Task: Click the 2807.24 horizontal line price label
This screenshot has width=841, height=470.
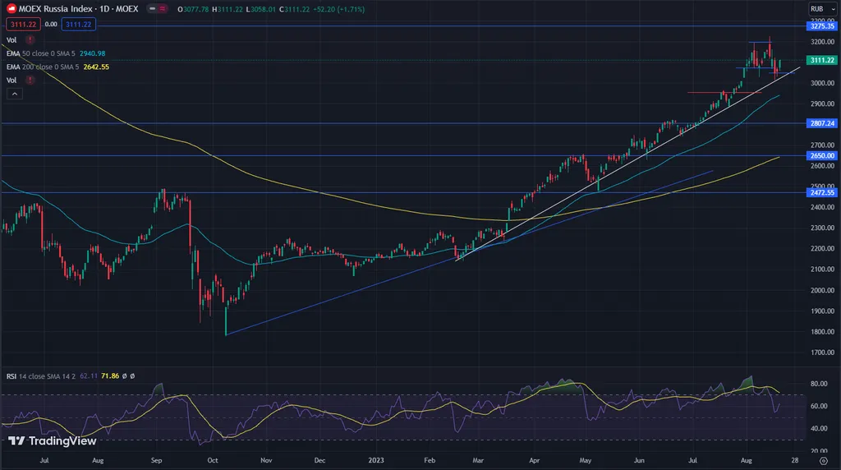Action: (x=820, y=123)
